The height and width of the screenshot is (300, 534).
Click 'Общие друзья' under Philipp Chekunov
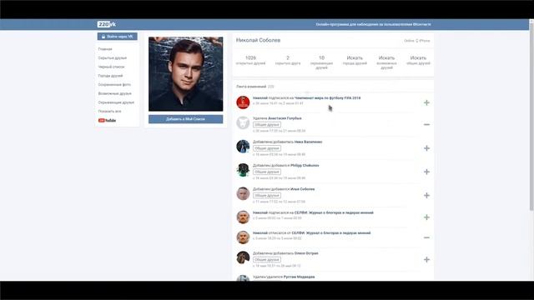tap(267, 172)
